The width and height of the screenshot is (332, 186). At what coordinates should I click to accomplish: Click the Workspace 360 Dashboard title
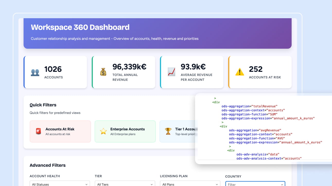click(x=80, y=27)
